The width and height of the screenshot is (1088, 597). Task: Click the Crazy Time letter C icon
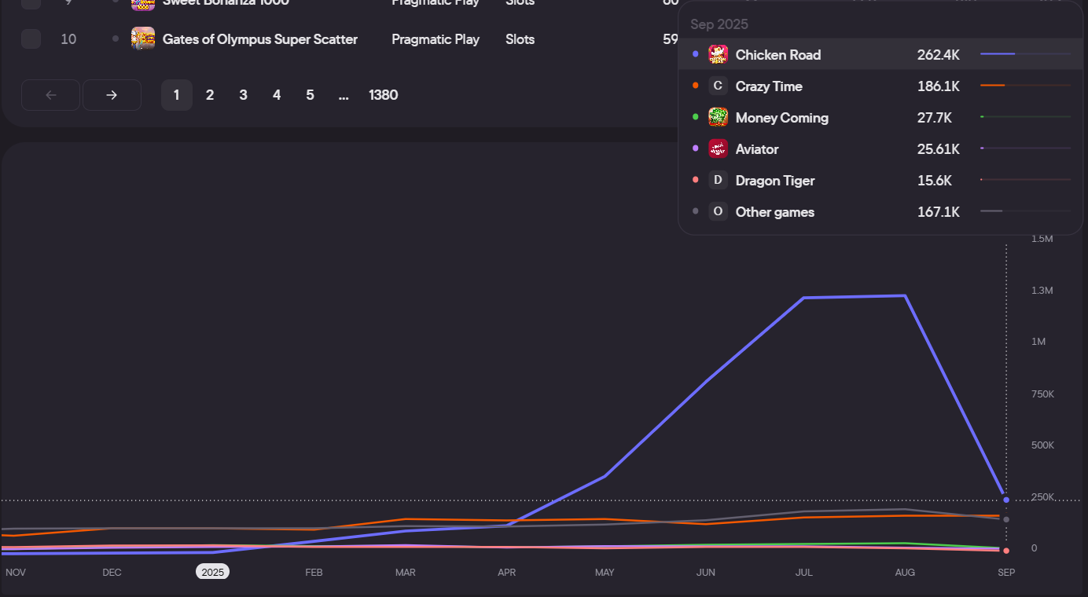coord(718,86)
